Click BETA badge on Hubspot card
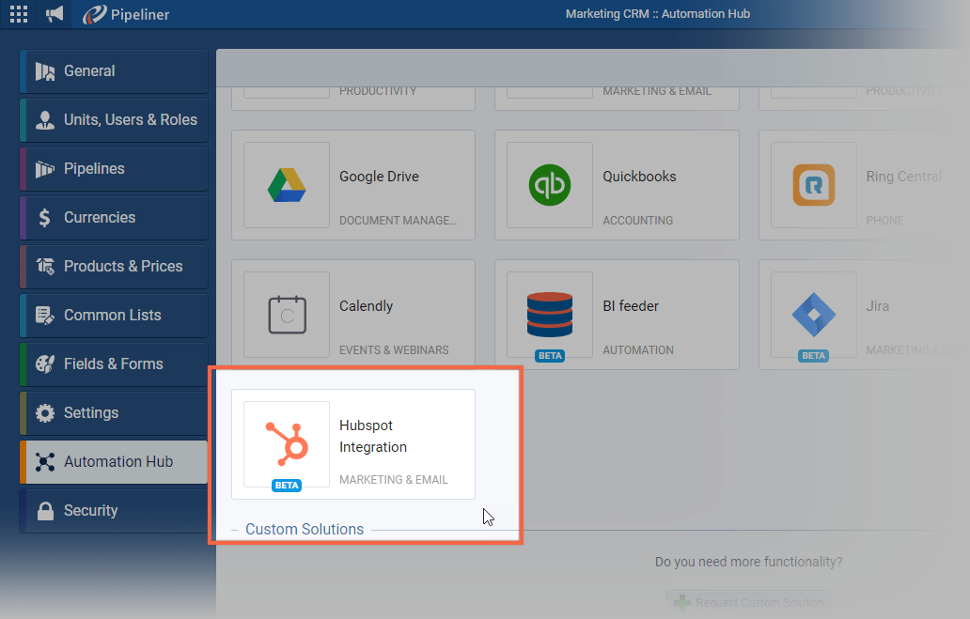This screenshot has width=970, height=619. click(x=287, y=486)
